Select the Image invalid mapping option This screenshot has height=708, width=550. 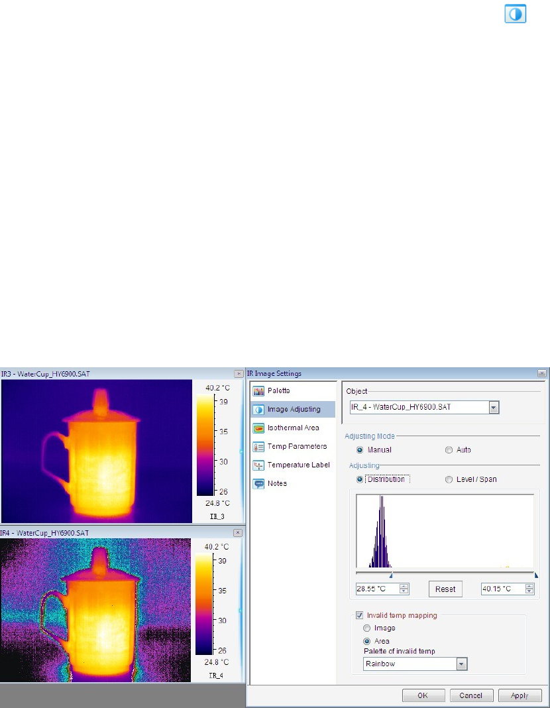click(x=367, y=628)
